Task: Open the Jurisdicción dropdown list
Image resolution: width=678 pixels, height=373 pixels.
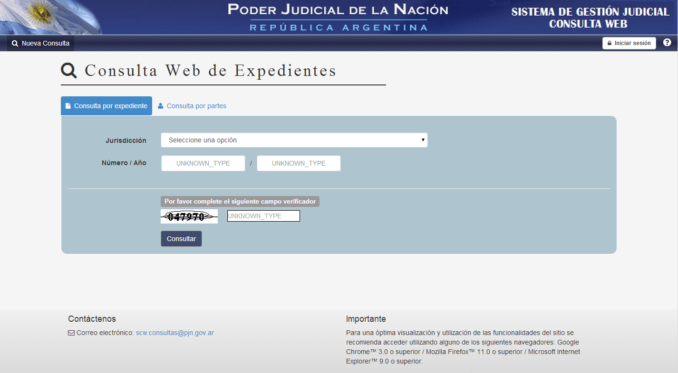Action: 294,140
